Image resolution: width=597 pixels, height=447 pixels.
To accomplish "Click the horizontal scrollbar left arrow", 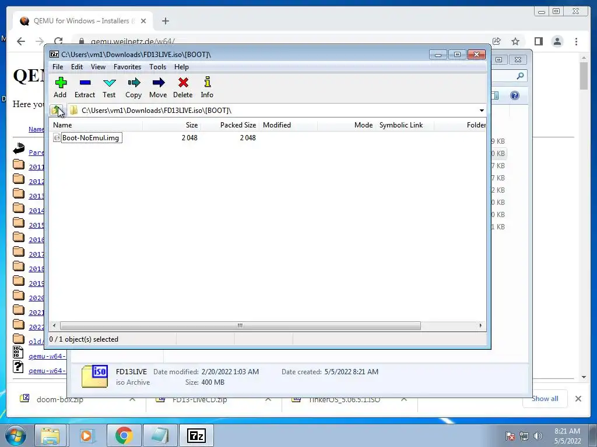I will click(x=54, y=326).
